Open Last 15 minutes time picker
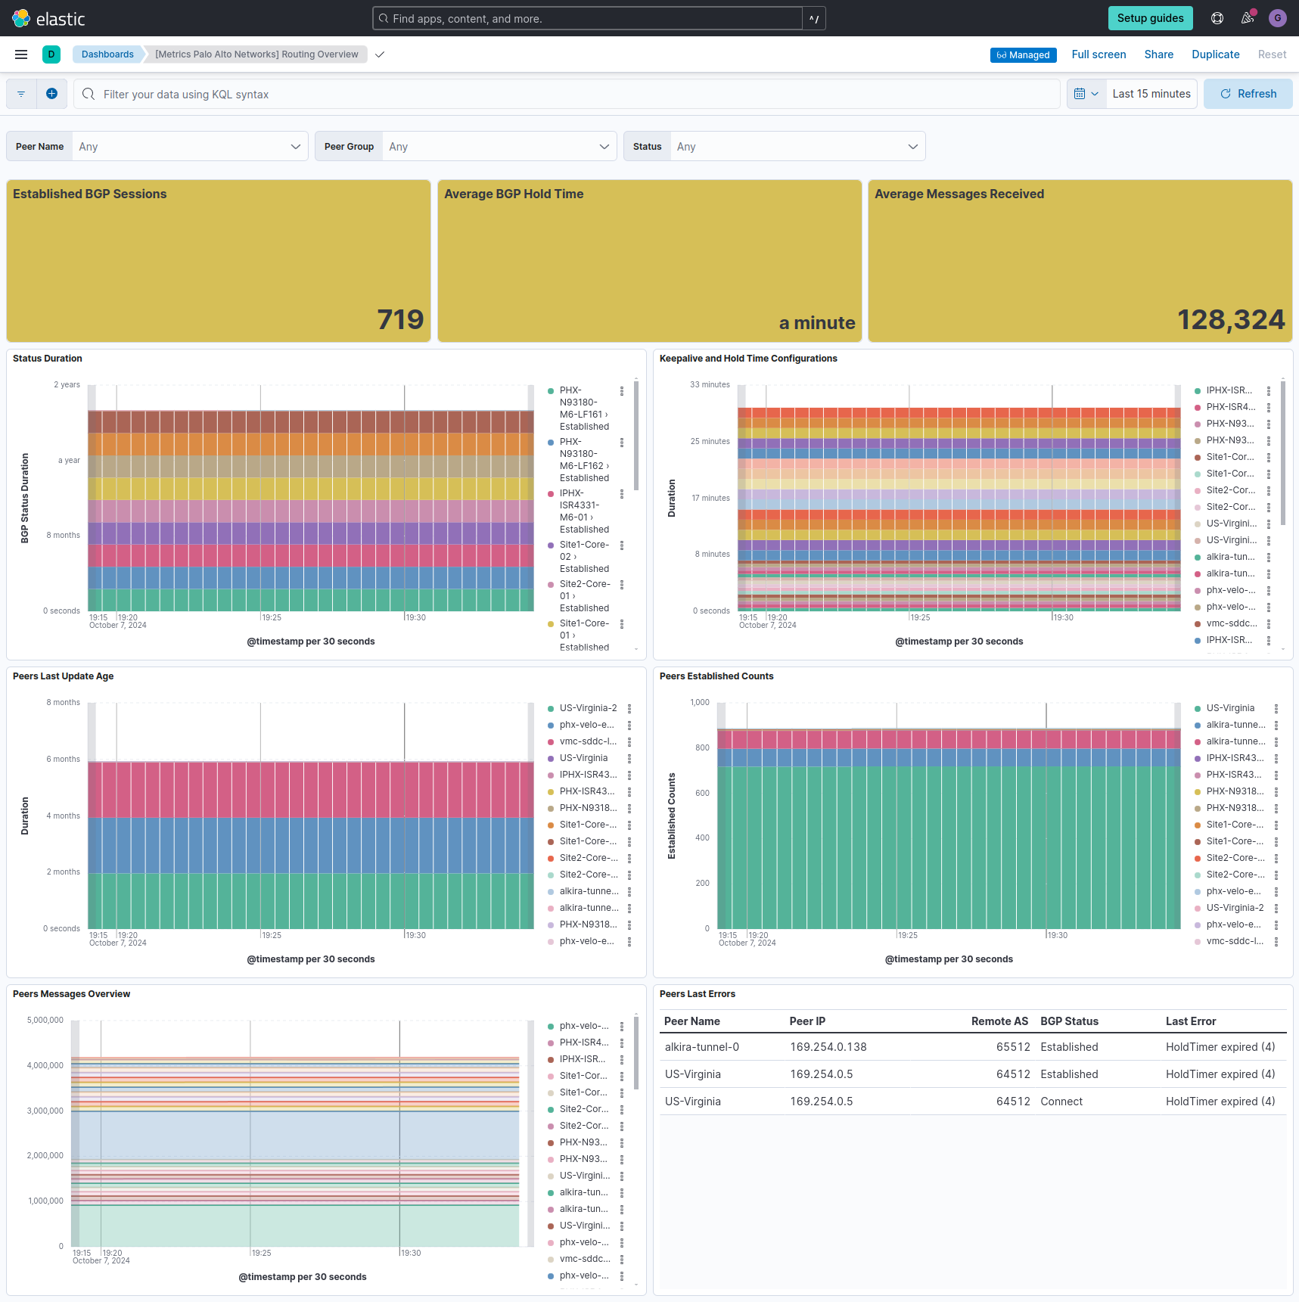Screen dimensions: 1299x1302 coord(1151,94)
